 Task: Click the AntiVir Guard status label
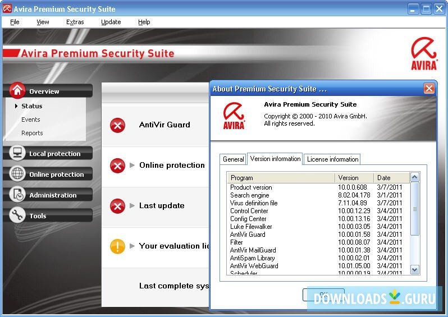click(x=164, y=125)
